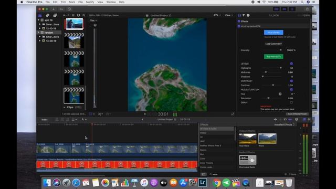Toggle video and audio skimming icon
The height and width of the screenshot is (189, 336).
276,119
